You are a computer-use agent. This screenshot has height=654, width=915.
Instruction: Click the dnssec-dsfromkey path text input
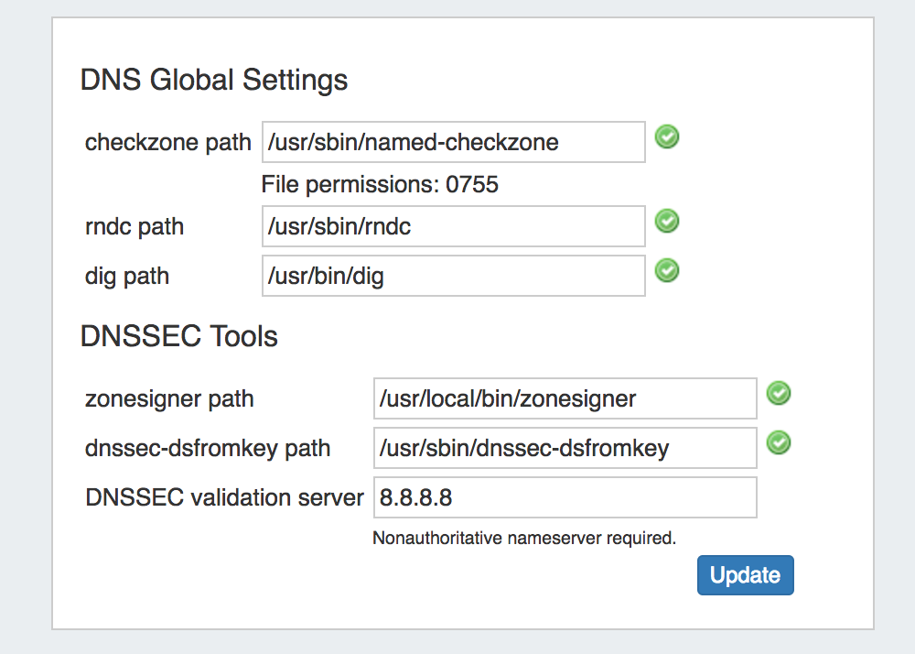(565, 448)
